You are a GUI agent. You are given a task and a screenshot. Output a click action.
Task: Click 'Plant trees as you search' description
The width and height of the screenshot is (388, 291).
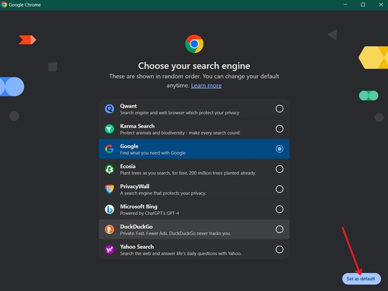[x=188, y=173]
